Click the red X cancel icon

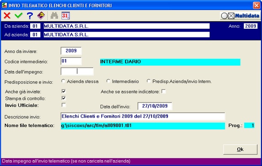click(7, 16)
